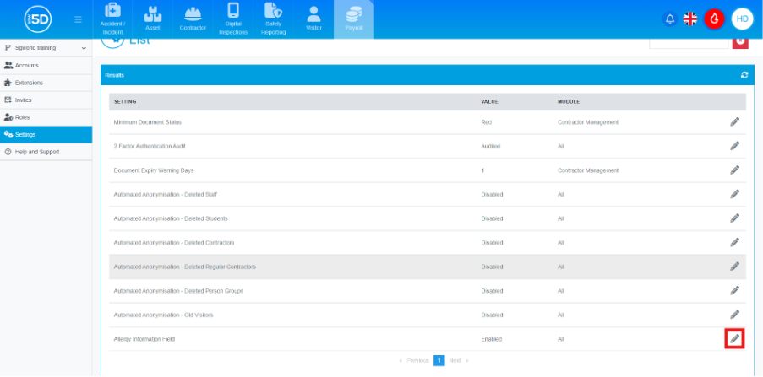
Task: Open the Visitor module
Action: pyautogui.click(x=313, y=19)
